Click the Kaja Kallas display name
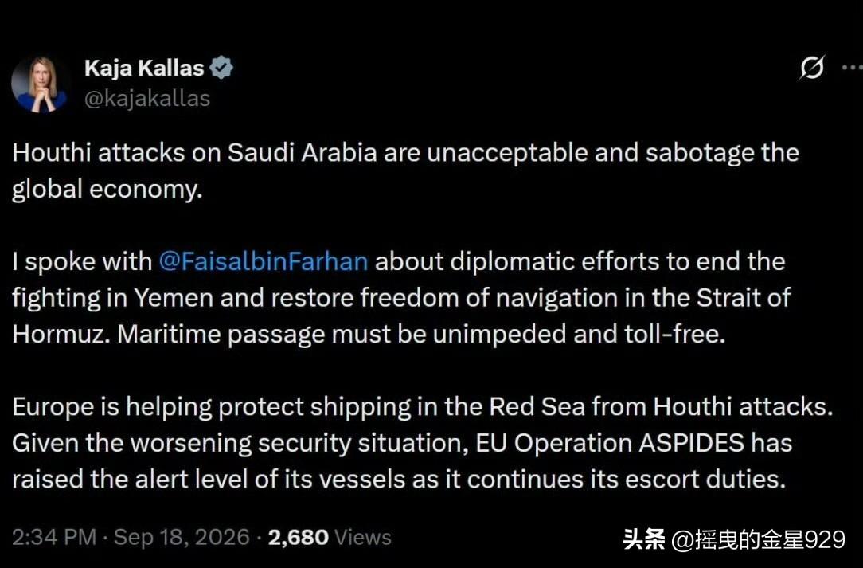The width and height of the screenshot is (863, 568). tap(144, 69)
